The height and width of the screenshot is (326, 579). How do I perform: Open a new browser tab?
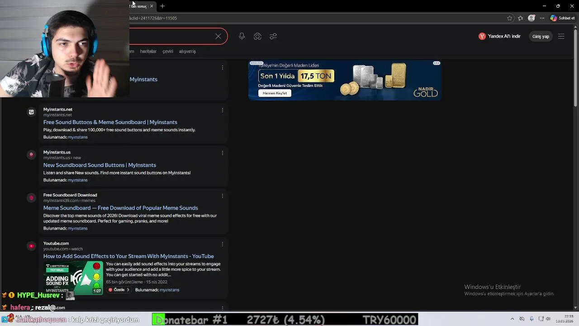click(x=162, y=6)
